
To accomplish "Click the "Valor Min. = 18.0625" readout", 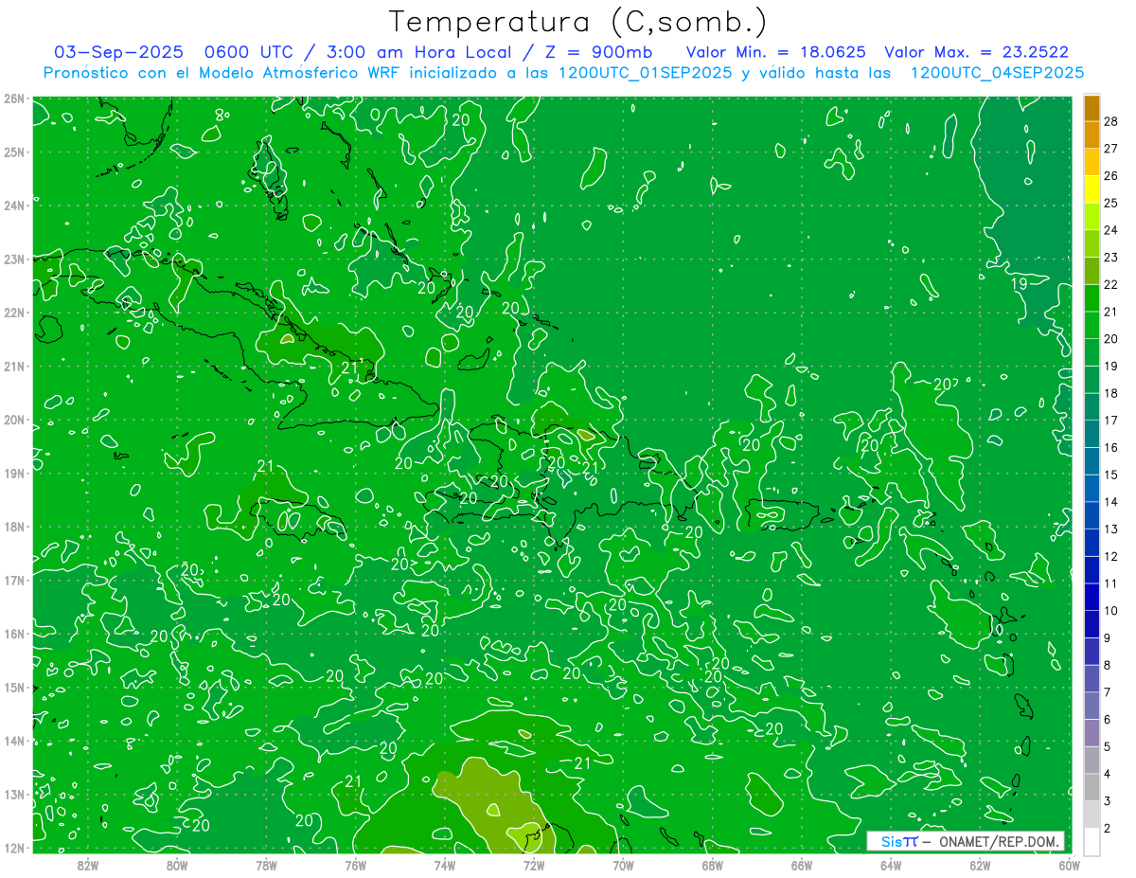I will (x=775, y=52).
